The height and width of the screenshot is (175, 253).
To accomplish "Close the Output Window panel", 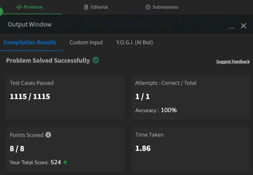I will [243, 26].
